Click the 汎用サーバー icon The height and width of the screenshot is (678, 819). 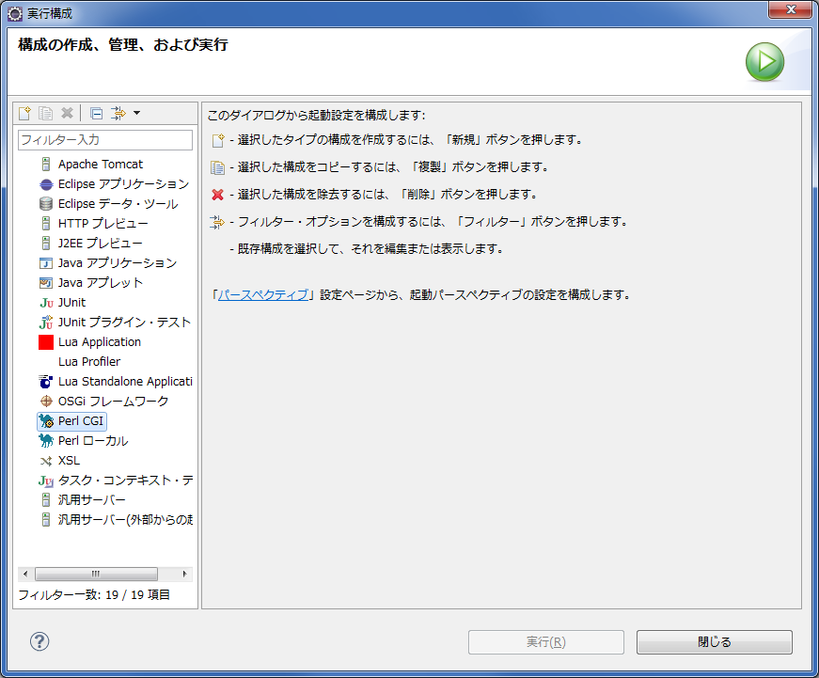click(46, 500)
